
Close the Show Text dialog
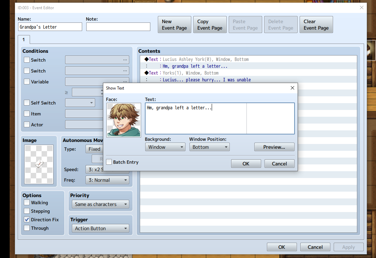(292, 88)
